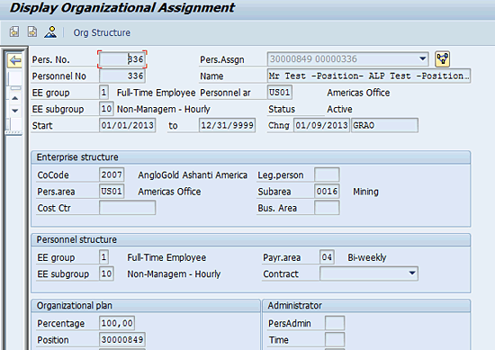Click the Position field 30000849
495x350 pixels.
122,339
